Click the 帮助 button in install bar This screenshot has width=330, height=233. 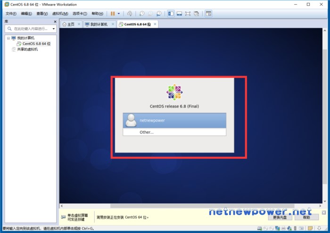306,217
